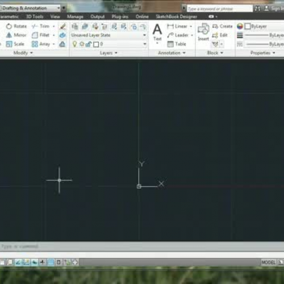
Task: Click the Create block tool
Action: click(222, 26)
